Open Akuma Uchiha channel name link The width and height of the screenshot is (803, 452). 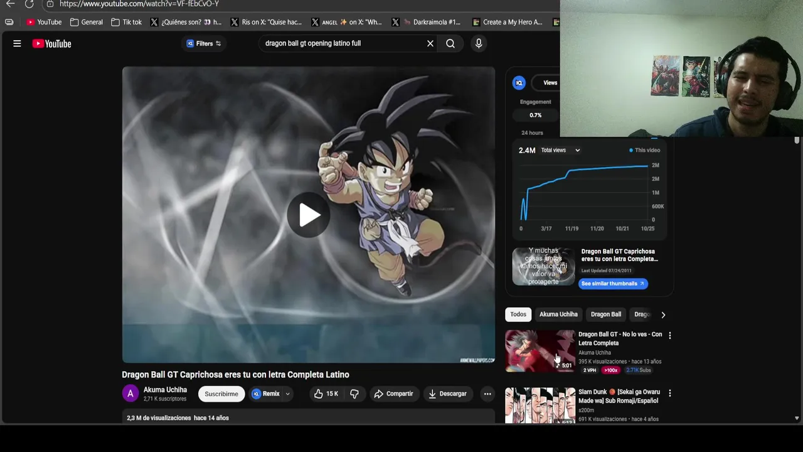tap(165, 390)
